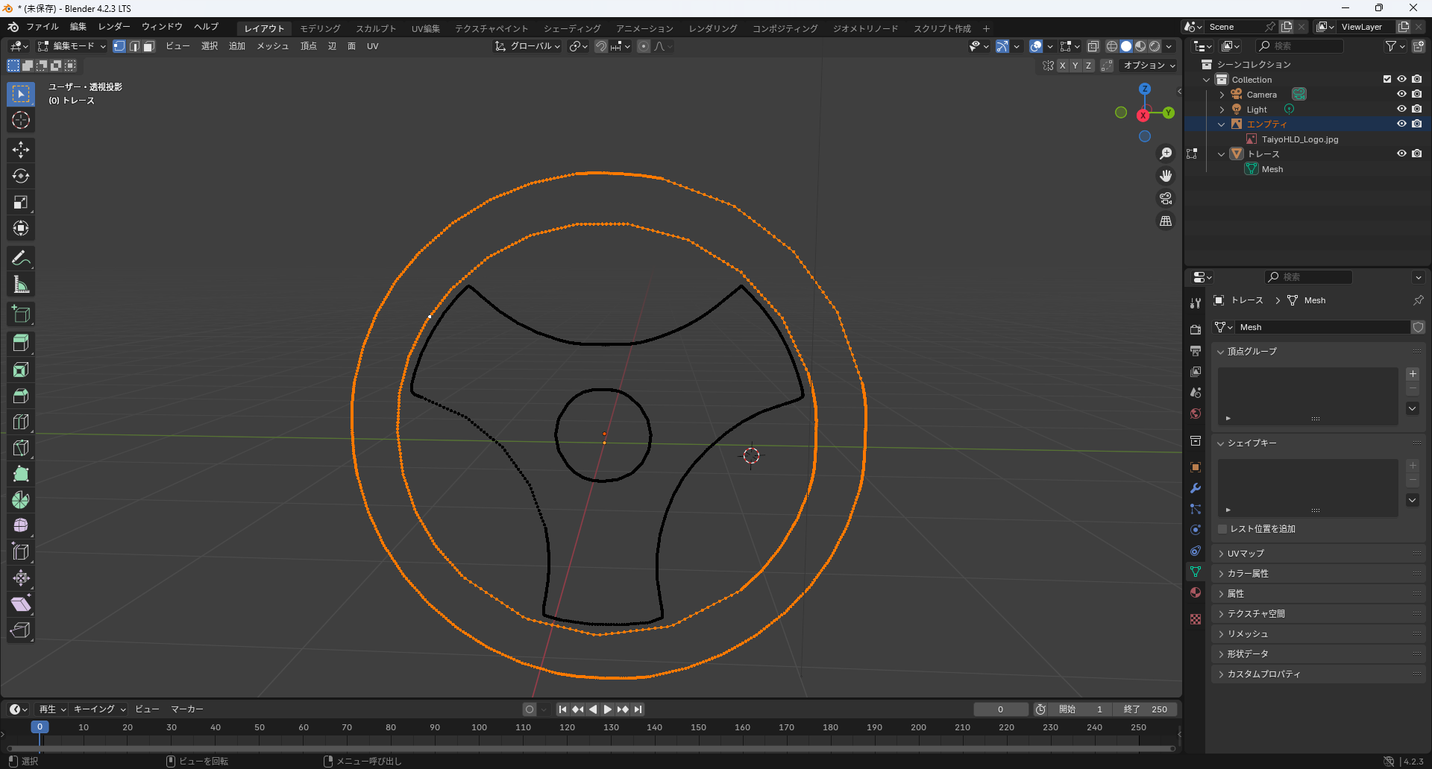Uncheck the Collection exclude checkbox
The width and height of the screenshot is (1432, 769).
[x=1387, y=79]
